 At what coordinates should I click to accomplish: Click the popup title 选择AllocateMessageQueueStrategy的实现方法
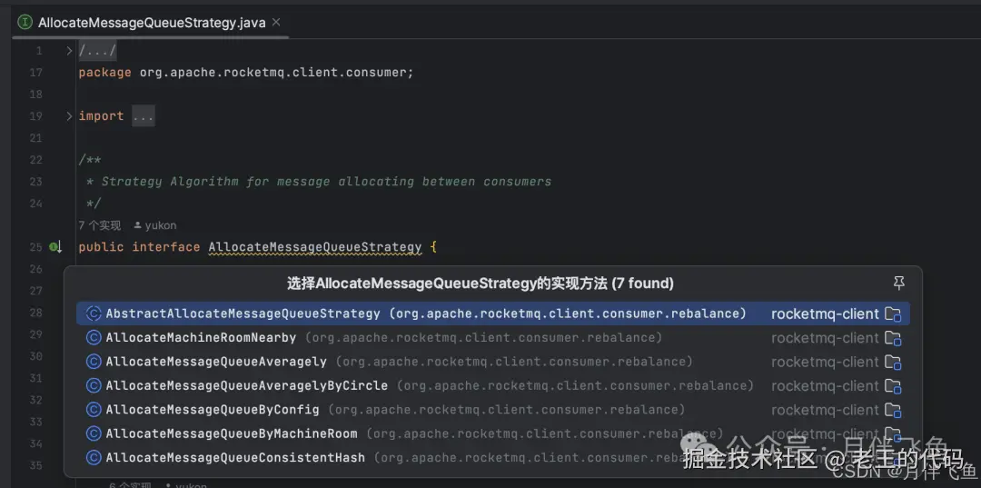click(447, 284)
